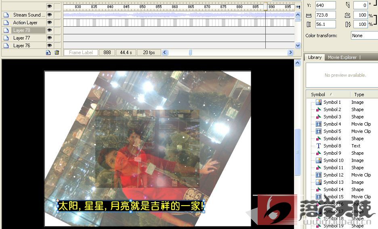378x229 pixels.
Task: Click the Action Layer page icon
Action: click(x=6, y=23)
